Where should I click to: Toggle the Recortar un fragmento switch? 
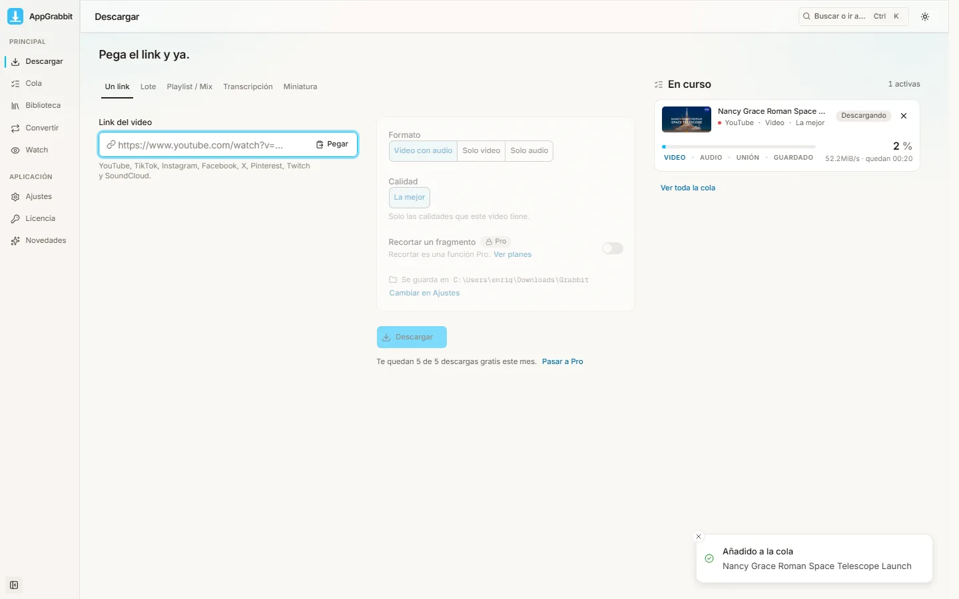coord(613,248)
